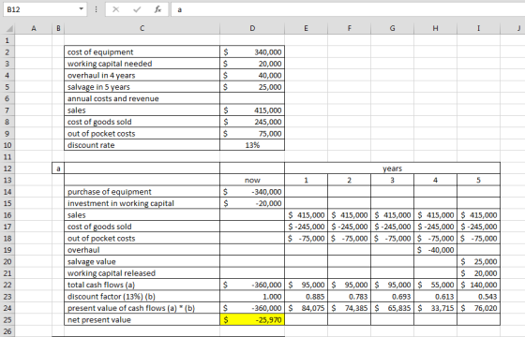Click the 55,000 total cash flow in year 4
Image resolution: width=525 pixels, height=337 pixels.
(x=435, y=285)
